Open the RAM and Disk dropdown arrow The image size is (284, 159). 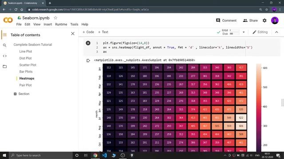(244, 32)
